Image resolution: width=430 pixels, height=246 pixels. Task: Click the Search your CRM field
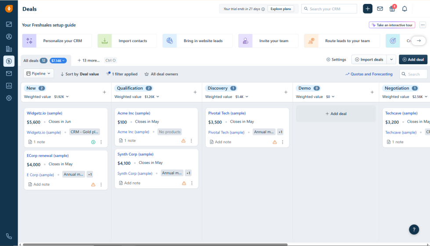pos(329,9)
